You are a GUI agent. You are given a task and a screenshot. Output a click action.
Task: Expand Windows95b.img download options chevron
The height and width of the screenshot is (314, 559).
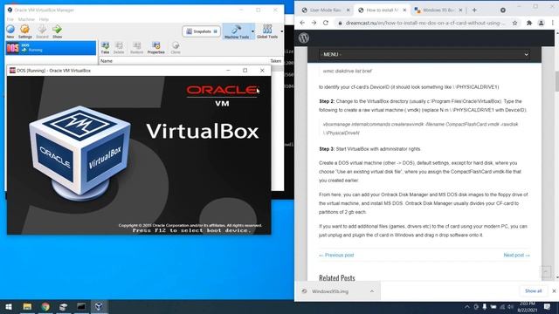[372, 291]
